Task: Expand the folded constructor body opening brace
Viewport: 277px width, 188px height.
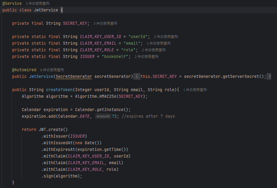Action: [137, 76]
